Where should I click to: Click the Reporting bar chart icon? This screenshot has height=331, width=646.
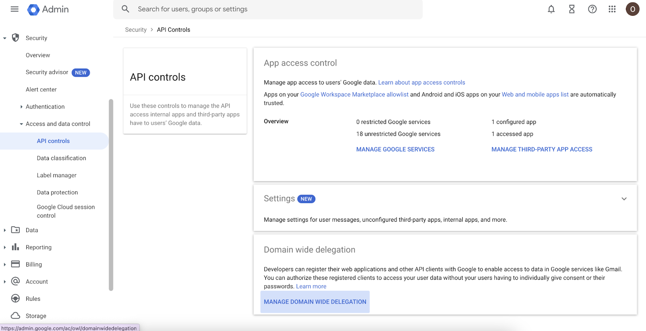[16, 247]
